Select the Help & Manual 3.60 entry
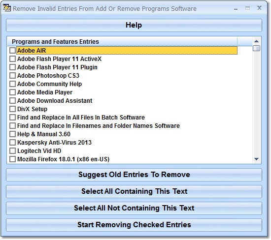This screenshot has width=271, height=240. (x=44, y=134)
